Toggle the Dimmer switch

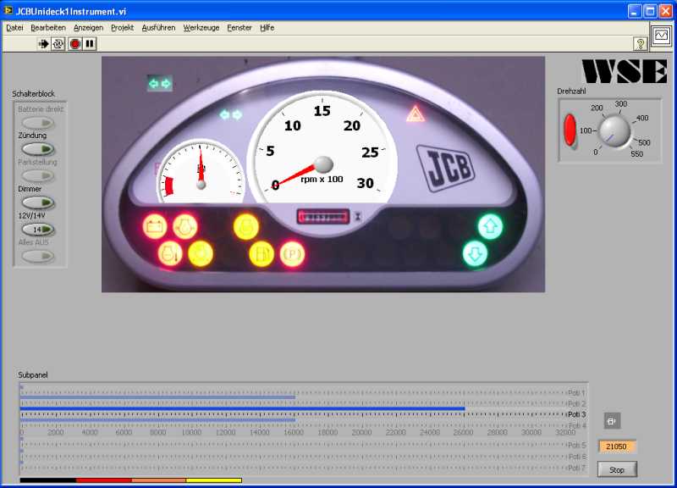[38, 202]
